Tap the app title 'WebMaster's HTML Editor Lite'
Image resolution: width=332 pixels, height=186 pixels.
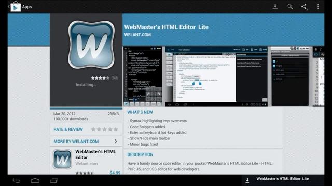pos(166,27)
